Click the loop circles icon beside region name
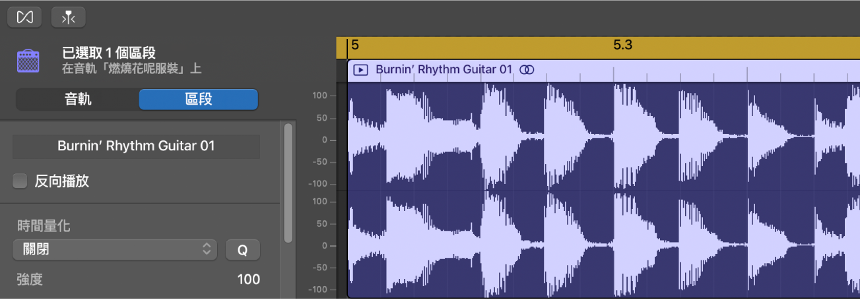The width and height of the screenshot is (860, 300). [x=527, y=69]
